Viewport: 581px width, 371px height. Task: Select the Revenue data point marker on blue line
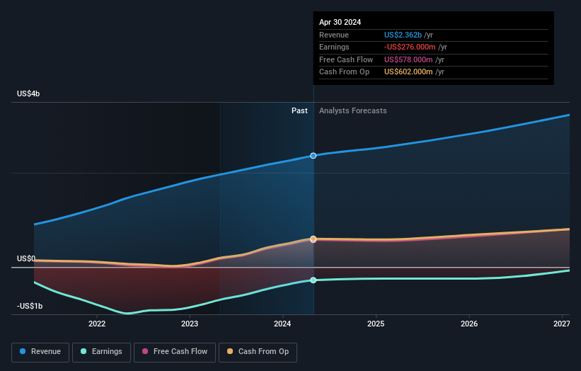click(x=313, y=156)
